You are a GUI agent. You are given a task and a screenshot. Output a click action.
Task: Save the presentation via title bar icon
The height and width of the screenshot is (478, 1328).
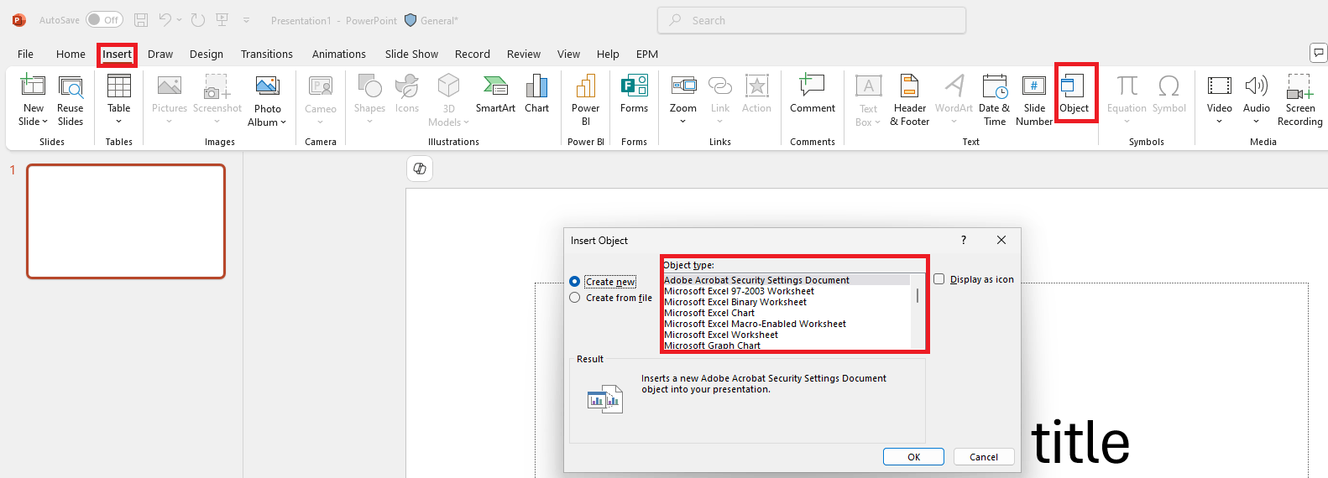[x=141, y=20]
